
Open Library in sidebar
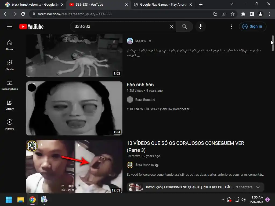point(10,105)
